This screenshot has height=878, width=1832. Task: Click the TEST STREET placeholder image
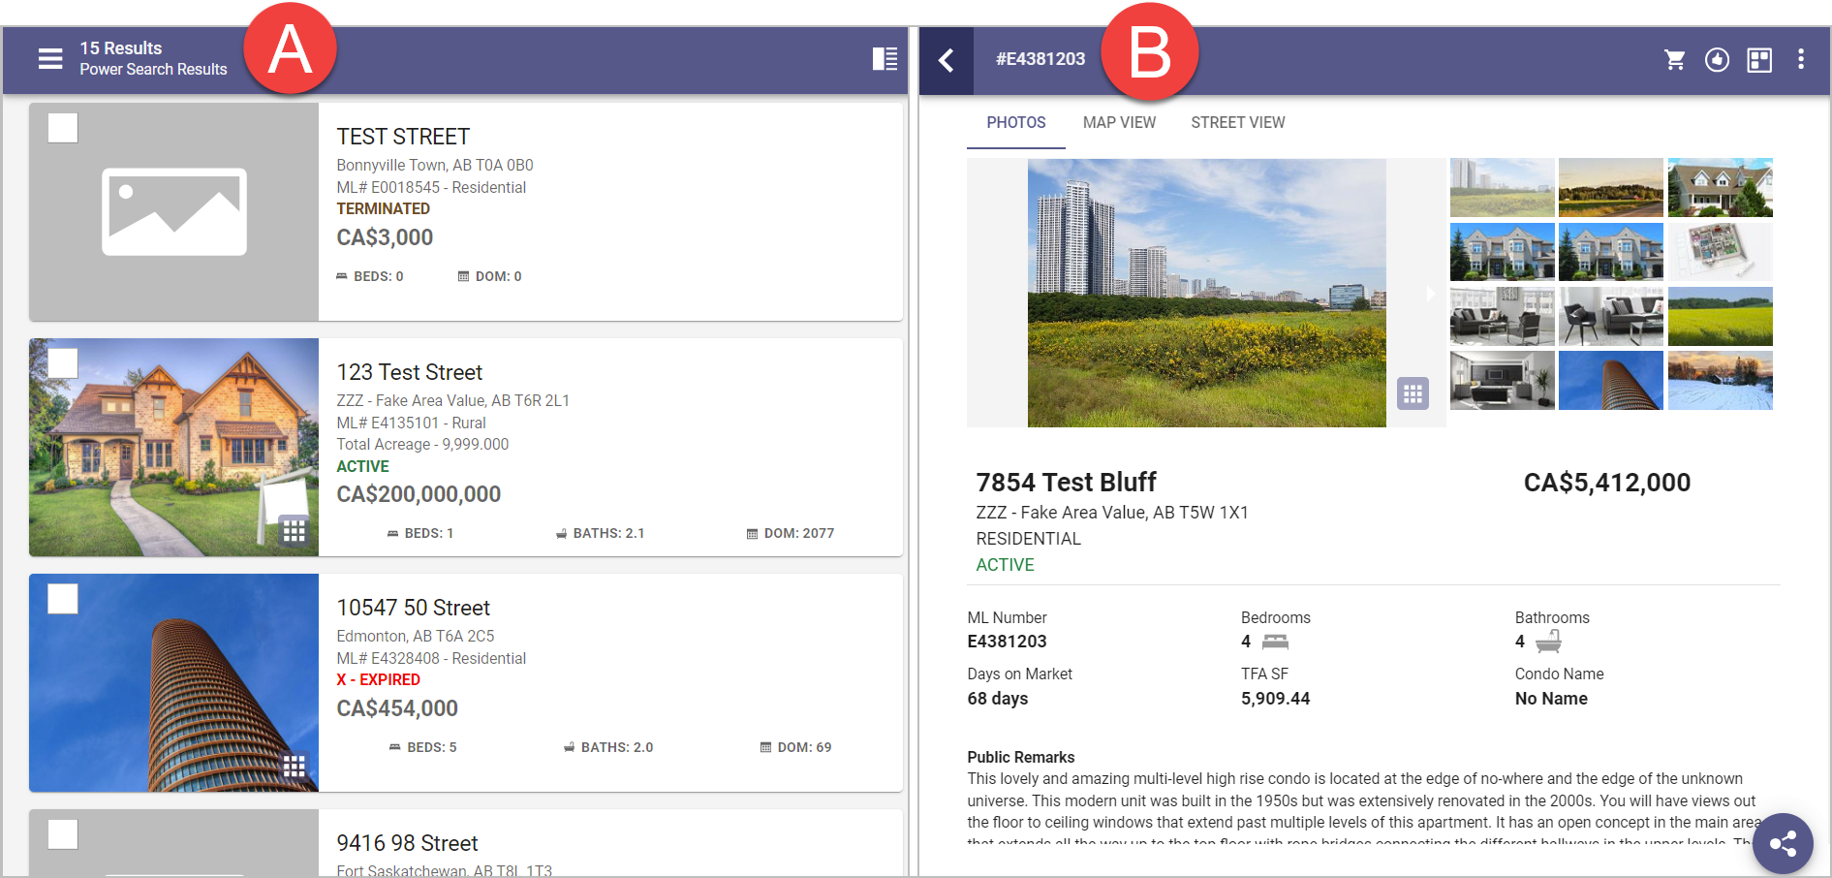[173, 211]
